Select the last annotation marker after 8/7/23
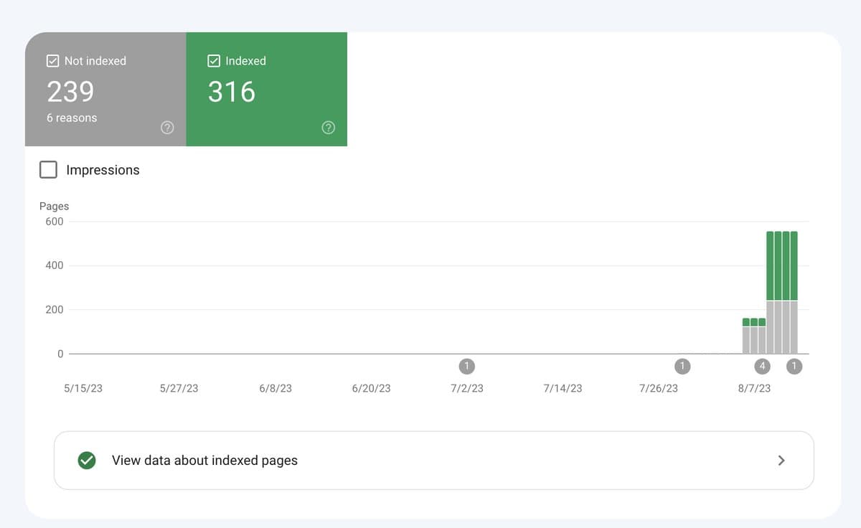The image size is (861, 528). click(794, 367)
